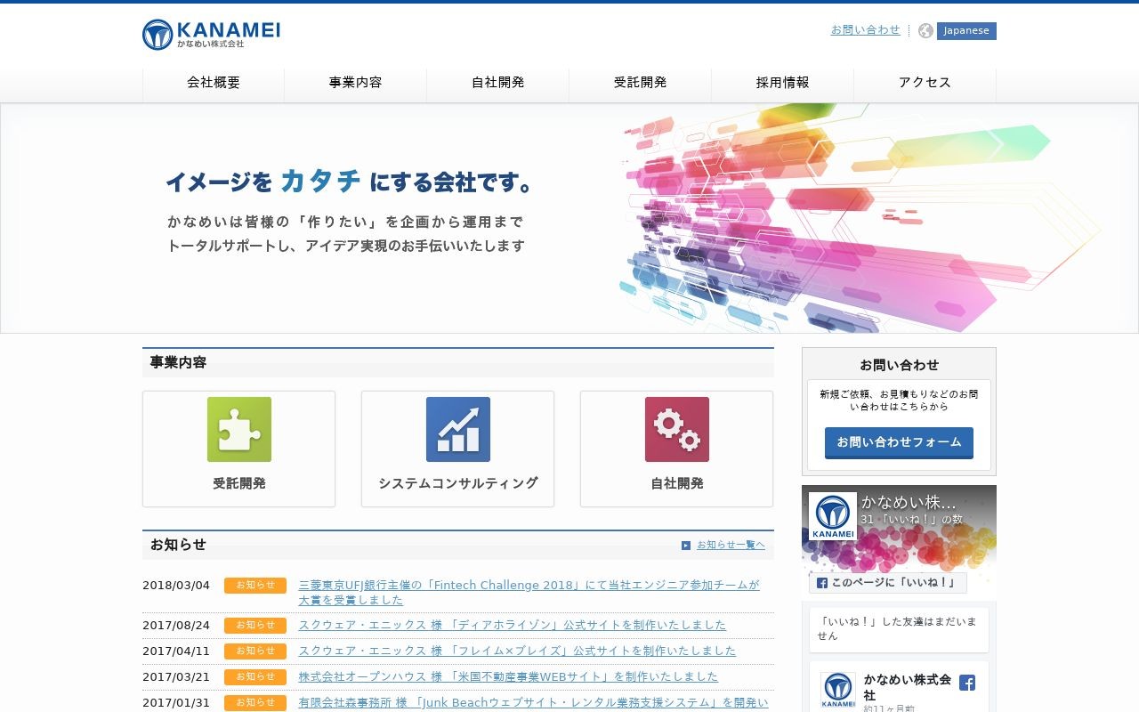Viewport: 1139px width, 712px height.
Task: Open the 会社概要 menu item
Action: pyautogui.click(x=214, y=83)
